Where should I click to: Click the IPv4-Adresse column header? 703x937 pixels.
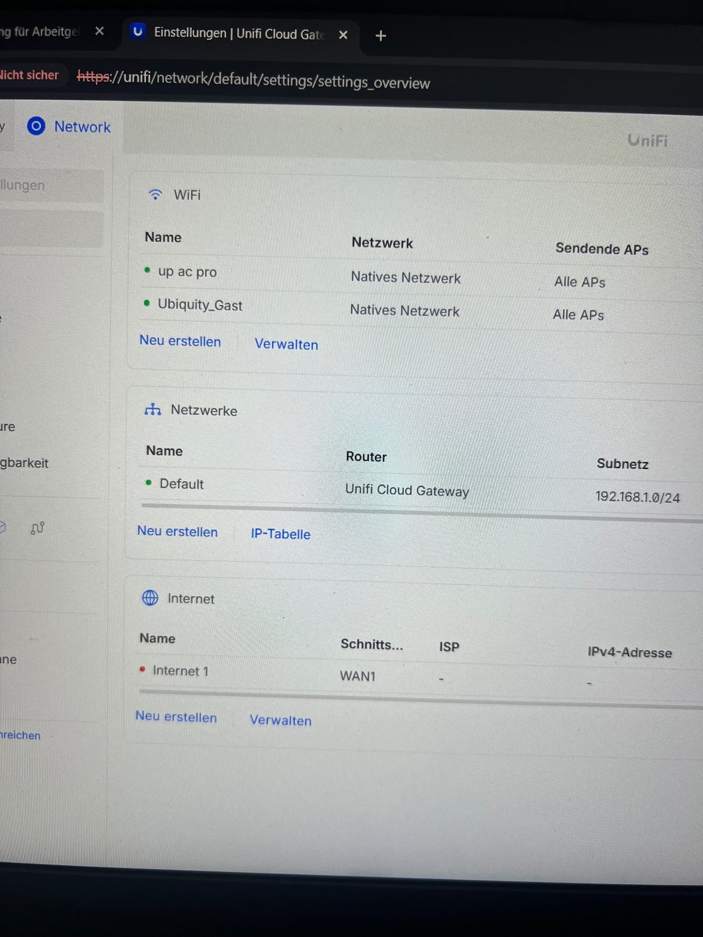(x=630, y=652)
